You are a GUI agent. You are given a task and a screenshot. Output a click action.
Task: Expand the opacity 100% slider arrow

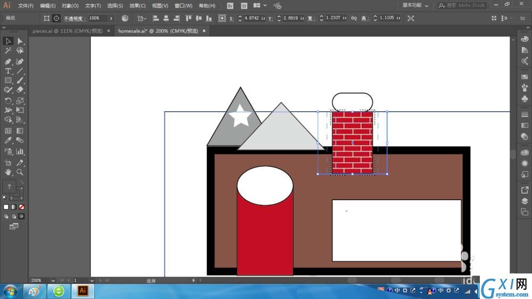click(x=111, y=18)
